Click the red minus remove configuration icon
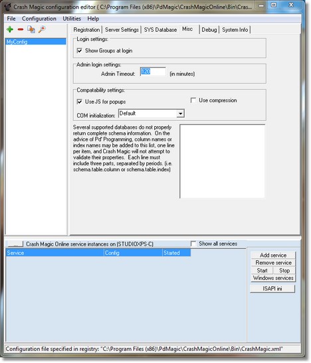The image size is (311, 363). [21, 29]
